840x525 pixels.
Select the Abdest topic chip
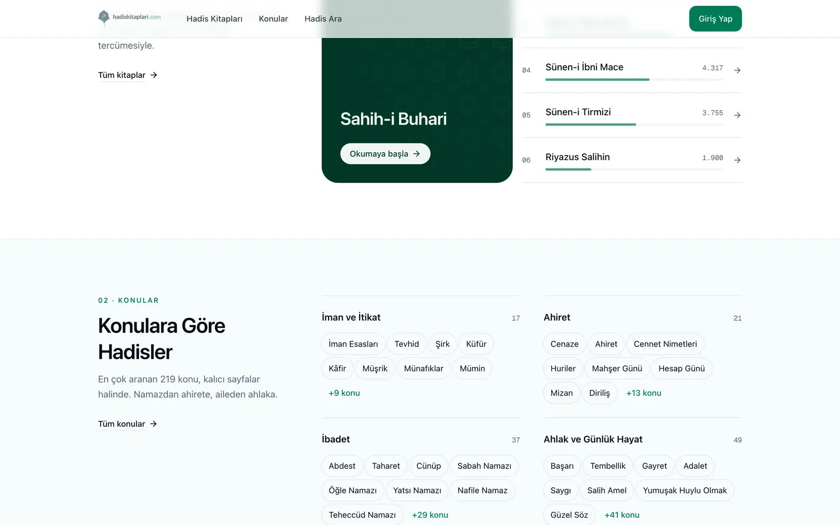pos(342,466)
